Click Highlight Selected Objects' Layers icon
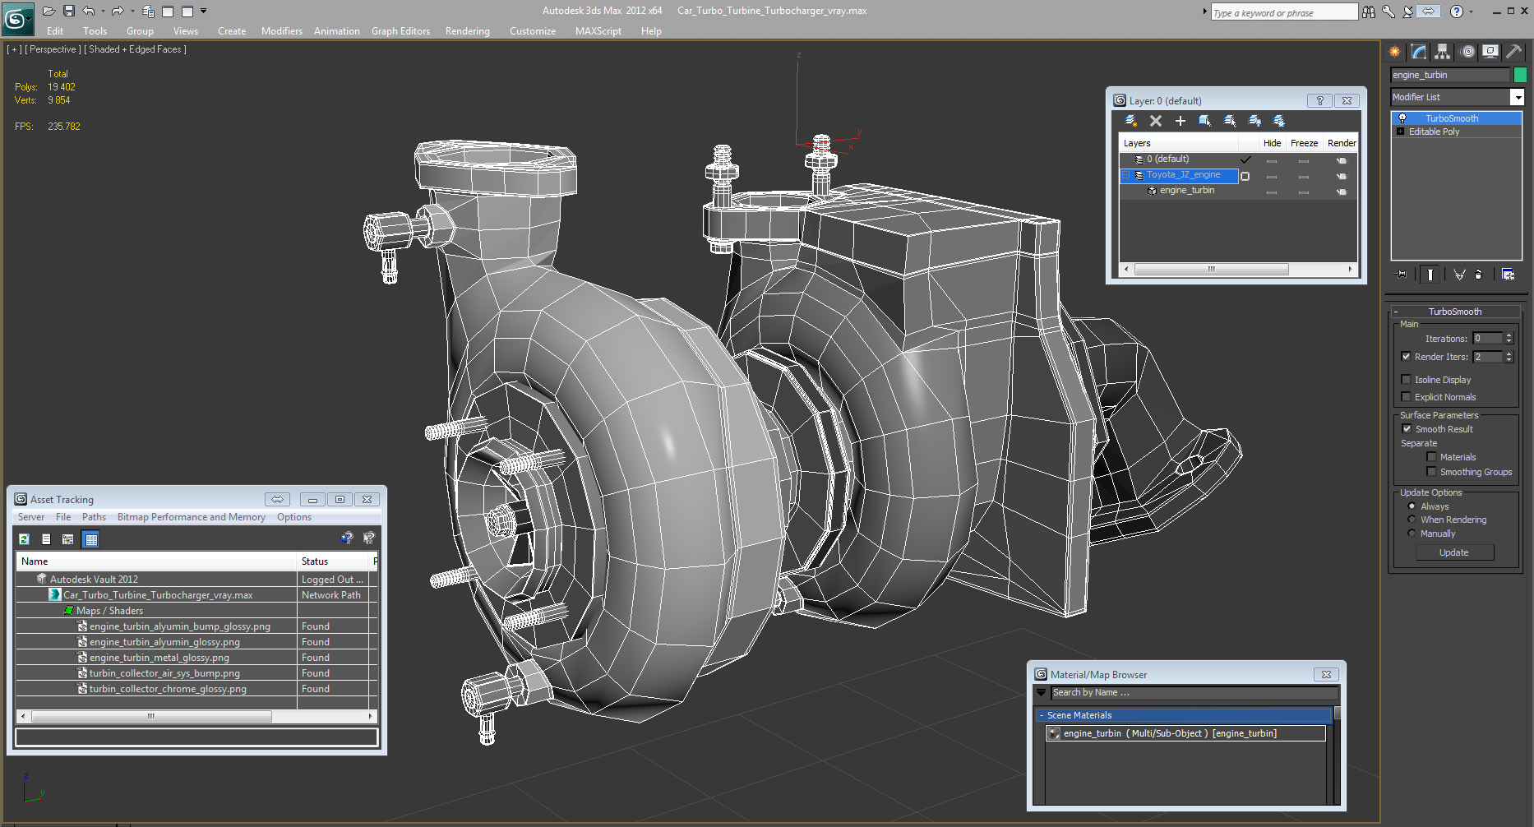 pos(1230,121)
